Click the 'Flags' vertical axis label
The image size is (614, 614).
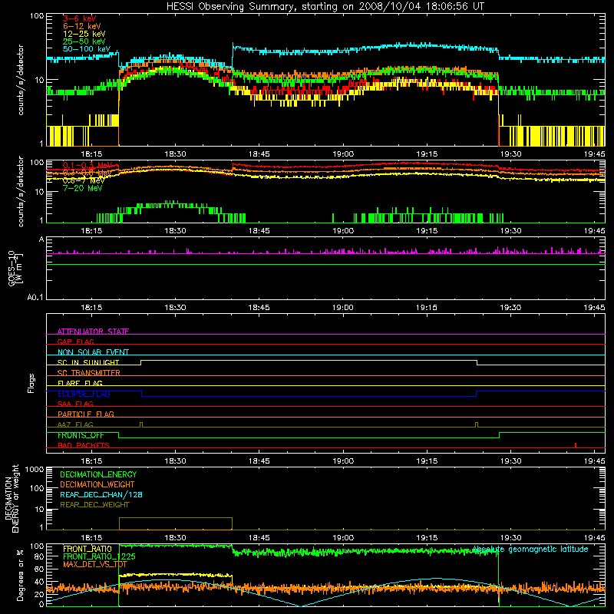point(31,383)
